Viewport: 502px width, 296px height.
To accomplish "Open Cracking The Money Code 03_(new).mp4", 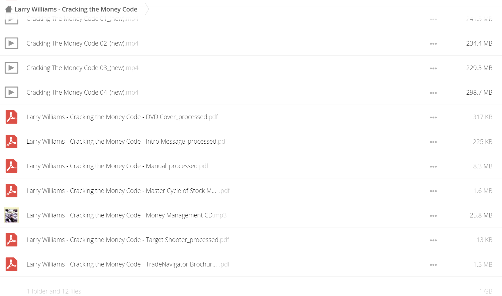I will (82, 68).
